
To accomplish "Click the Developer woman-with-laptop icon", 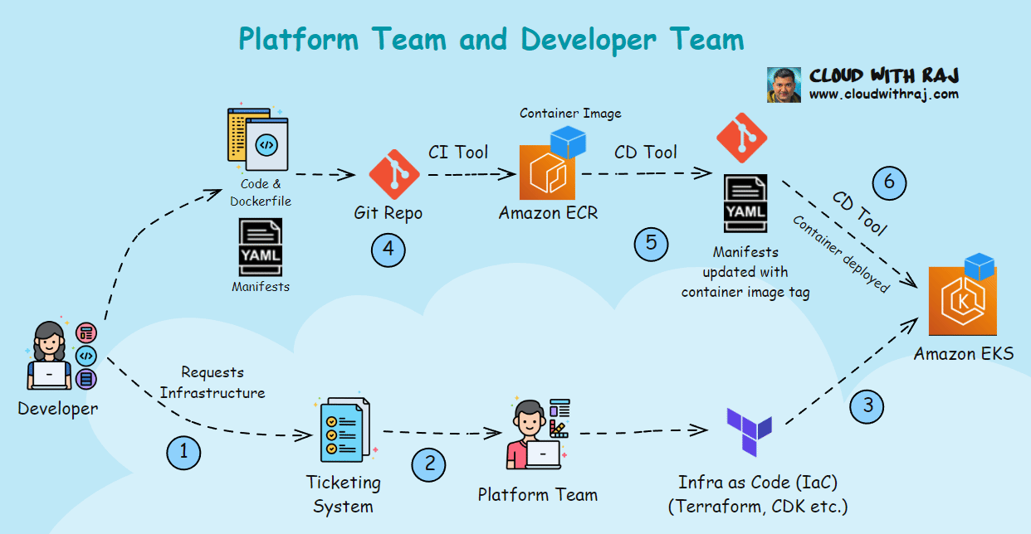I will point(48,355).
